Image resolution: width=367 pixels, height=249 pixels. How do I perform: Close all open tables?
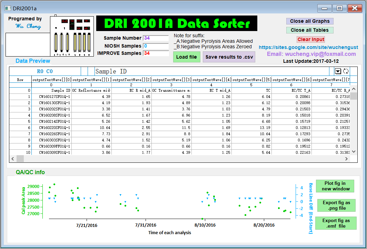tap(310, 30)
